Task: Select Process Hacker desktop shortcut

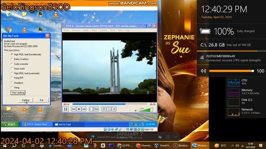Action: pos(40,17)
